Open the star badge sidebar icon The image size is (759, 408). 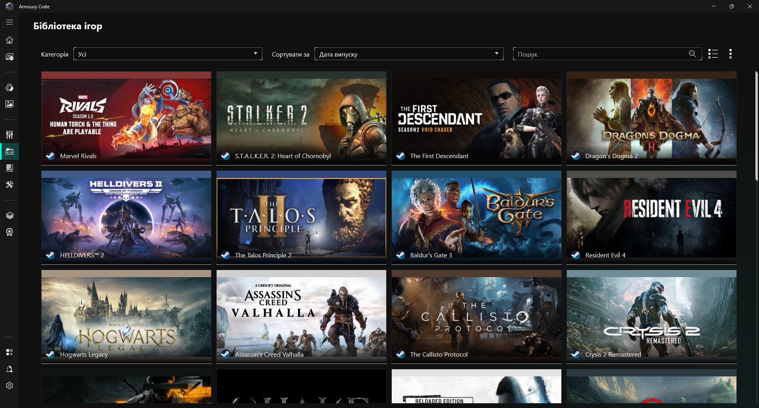click(x=9, y=232)
